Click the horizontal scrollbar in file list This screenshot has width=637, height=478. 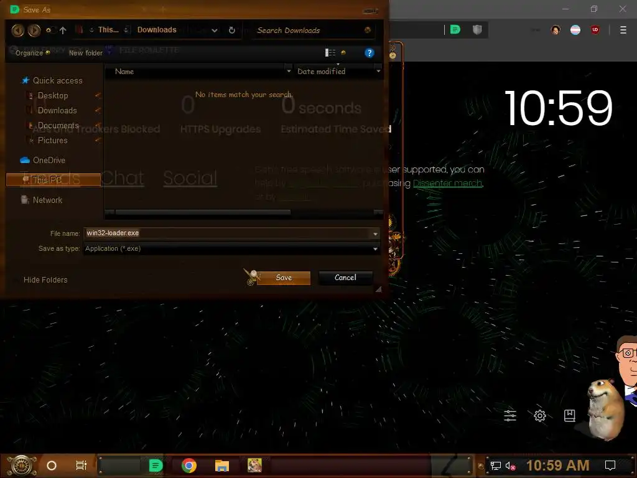point(203,212)
